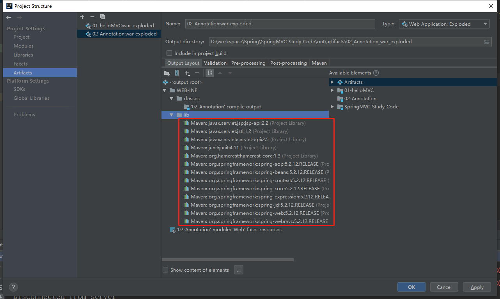Image resolution: width=500 pixels, height=299 pixels.
Task: Select the spring-aop:5.2.12.RELEASE library
Action: coord(256,164)
